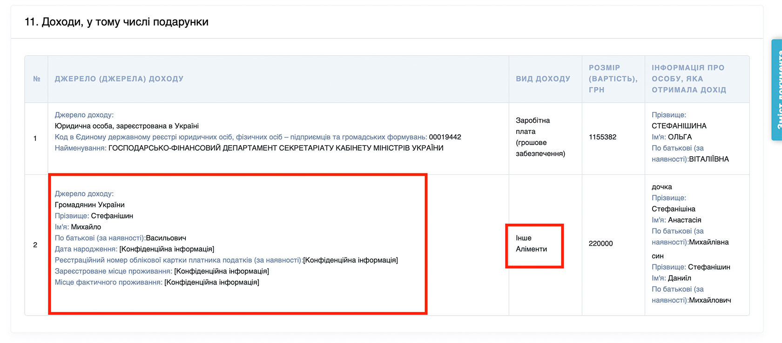Click the 'син' recipient label
This screenshot has height=343, width=782.
pos(657,256)
